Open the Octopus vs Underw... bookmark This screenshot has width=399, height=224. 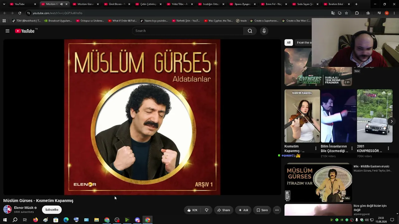90,21
